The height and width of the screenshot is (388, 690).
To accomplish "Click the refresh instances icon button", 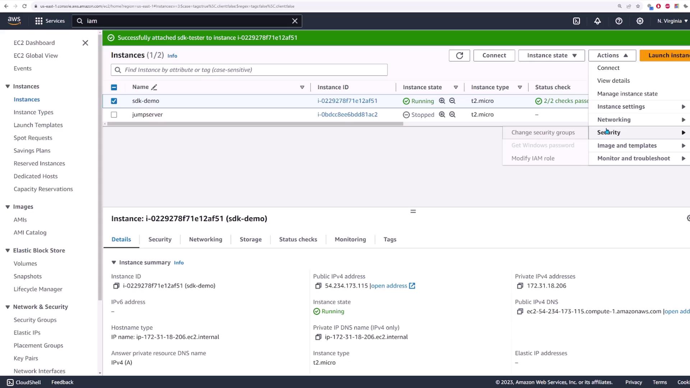I will [x=459, y=55].
